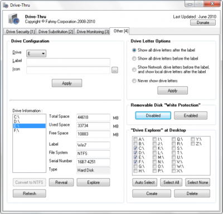Click into the Label text field

(68, 62)
